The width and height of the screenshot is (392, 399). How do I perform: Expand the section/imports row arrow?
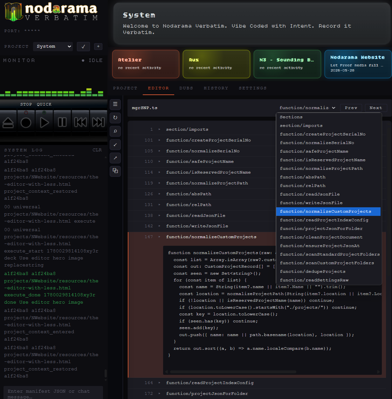point(159,129)
